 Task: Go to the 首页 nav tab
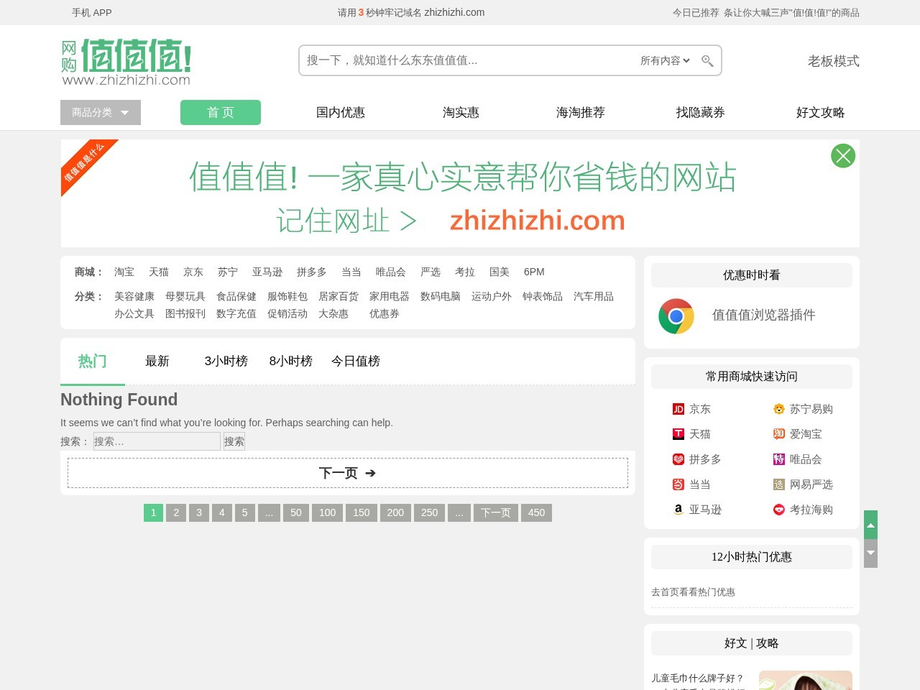tap(221, 113)
